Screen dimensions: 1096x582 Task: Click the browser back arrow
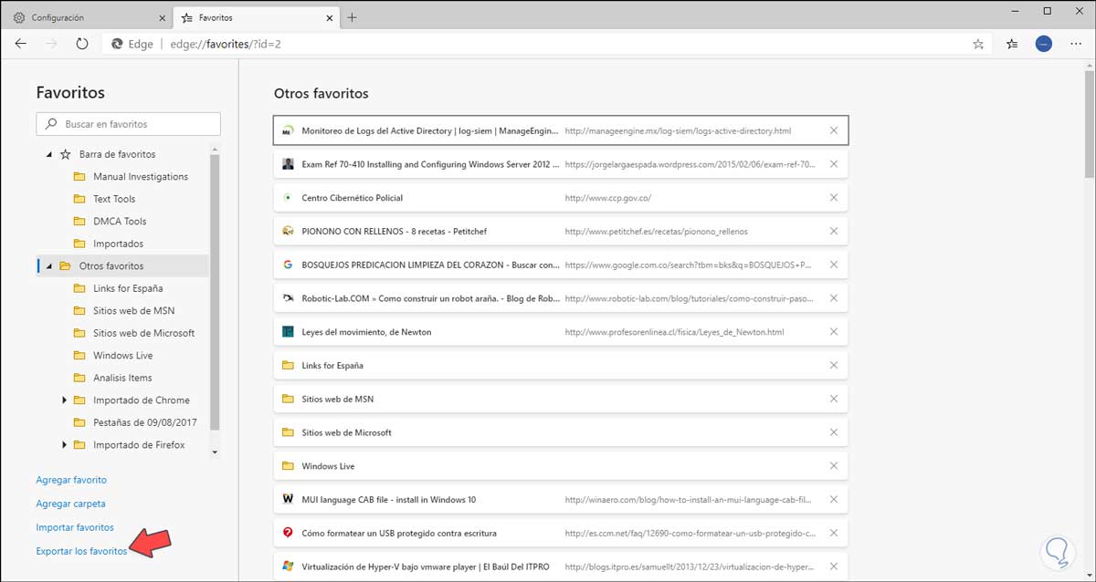[21, 43]
